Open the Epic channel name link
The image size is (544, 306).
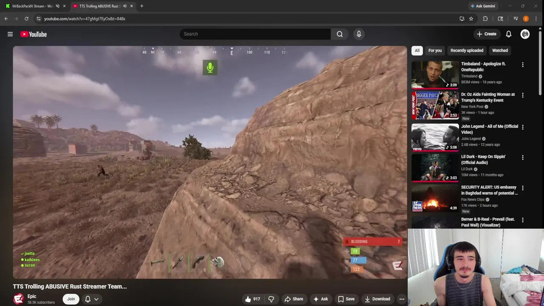(32, 296)
